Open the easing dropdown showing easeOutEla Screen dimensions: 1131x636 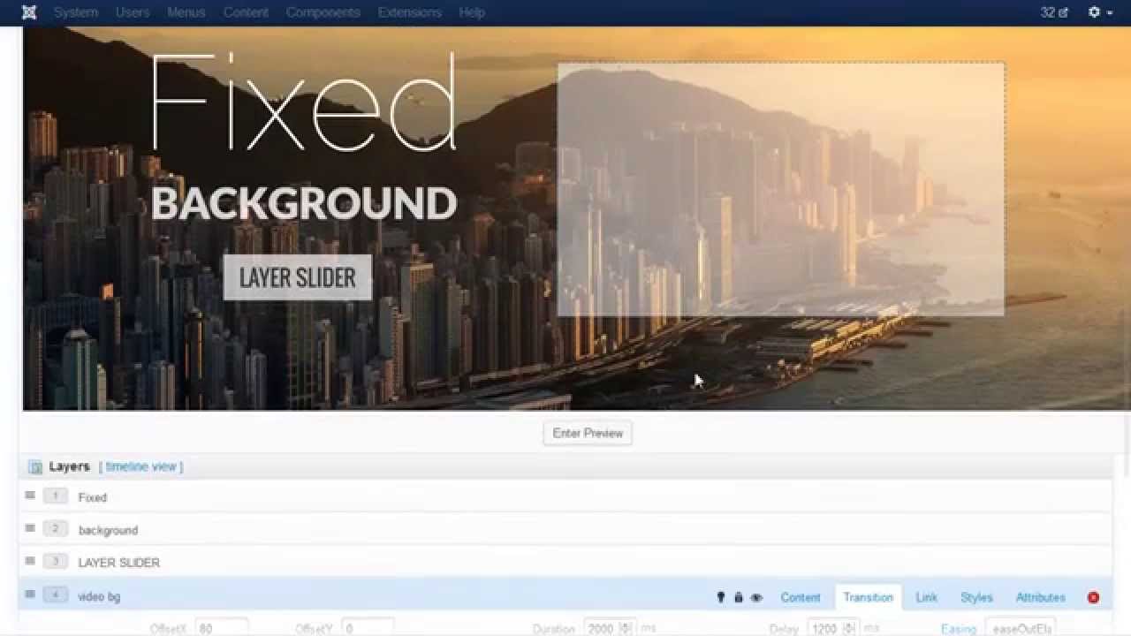(1021, 628)
